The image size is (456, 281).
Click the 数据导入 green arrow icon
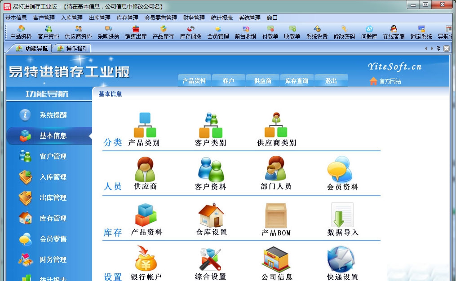pos(341,216)
